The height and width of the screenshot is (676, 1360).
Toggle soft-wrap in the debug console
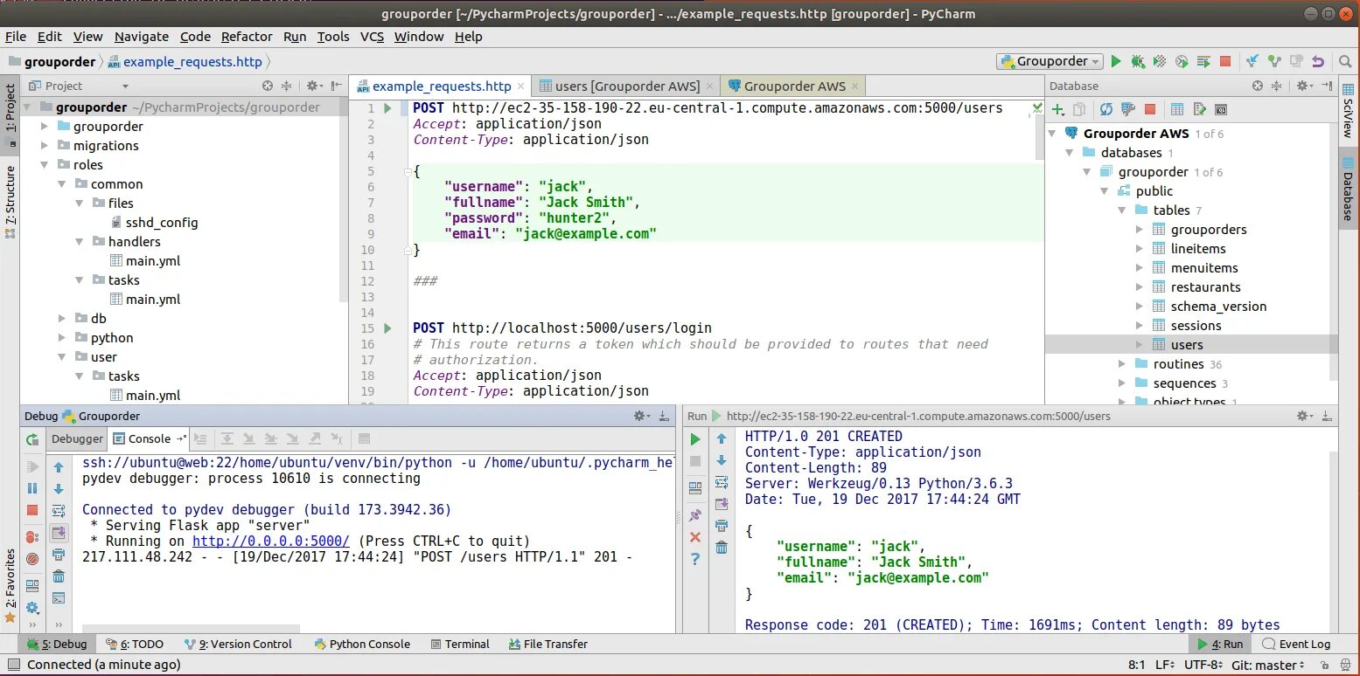pos(59,511)
